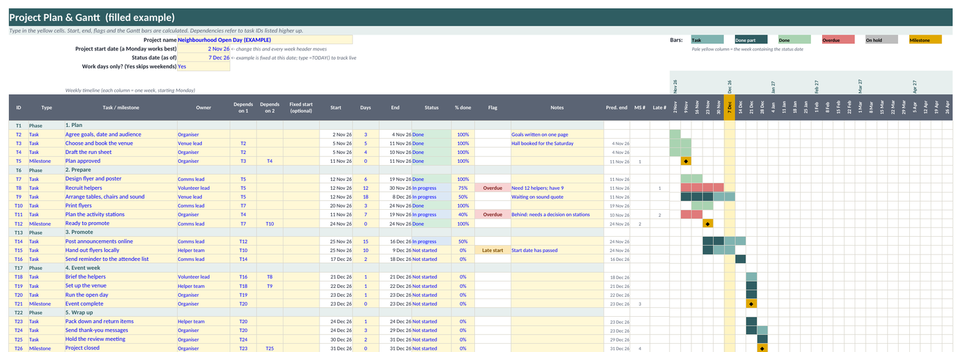Screen dimensions: 968x352
Task: Select the red Overdue legend swatch
Action: [838, 40]
